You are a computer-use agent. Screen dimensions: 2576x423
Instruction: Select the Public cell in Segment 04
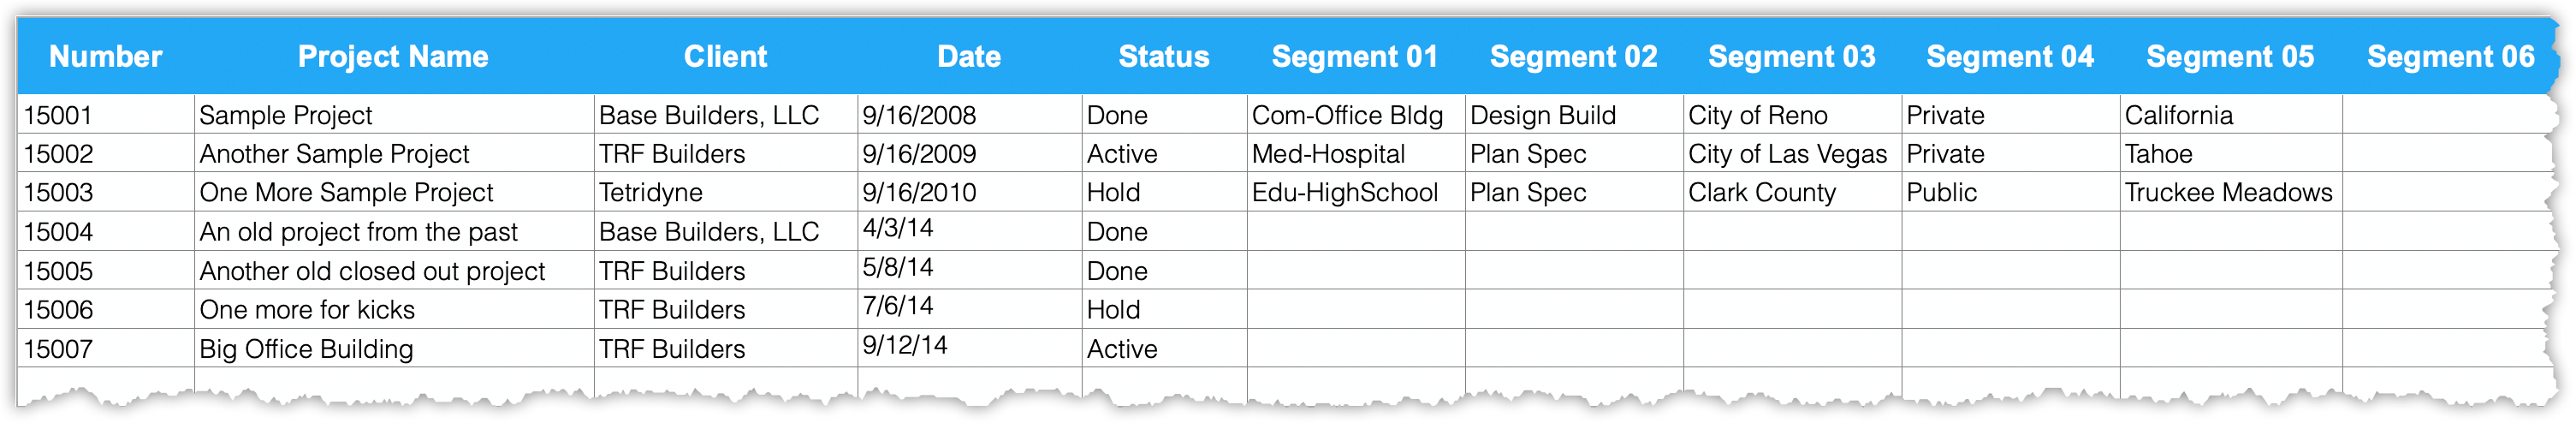(x=2010, y=192)
